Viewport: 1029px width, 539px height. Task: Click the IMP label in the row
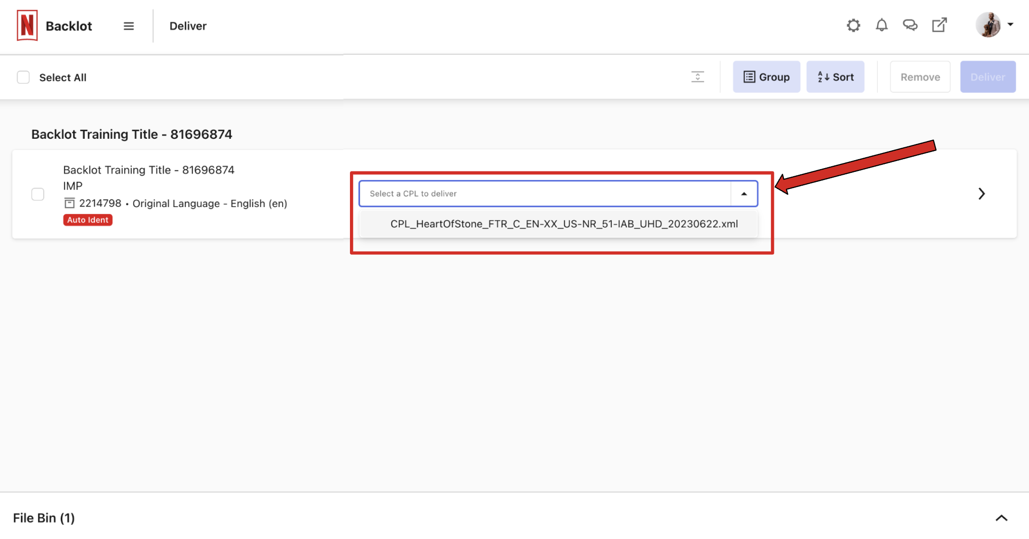pos(73,186)
